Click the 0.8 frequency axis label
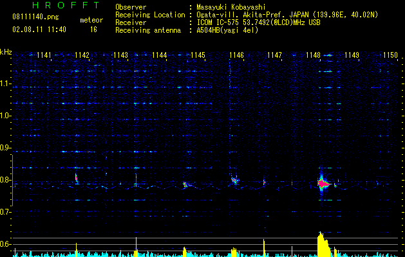This screenshot has height=257, width=405. [x=5, y=180]
